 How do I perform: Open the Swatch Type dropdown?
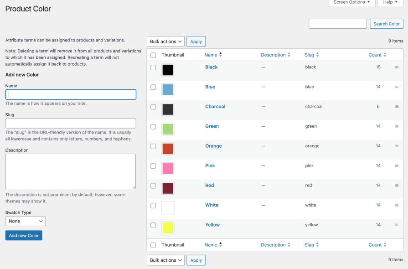pos(26,221)
